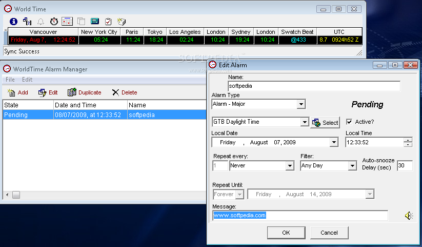Click the New York City clock 05:24

(101, 40)
